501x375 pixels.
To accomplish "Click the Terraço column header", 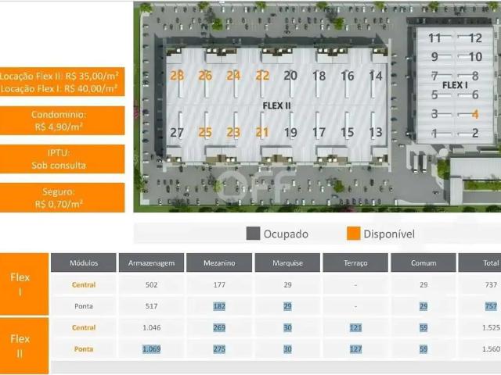I will [355, 262].
